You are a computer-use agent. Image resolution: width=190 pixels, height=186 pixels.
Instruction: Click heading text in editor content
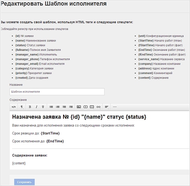(79, 117)
